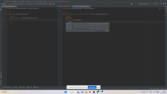The height and width of the screenshot is (94, 167).
Task: Select soutp completion suggestion
Action: 87,27
